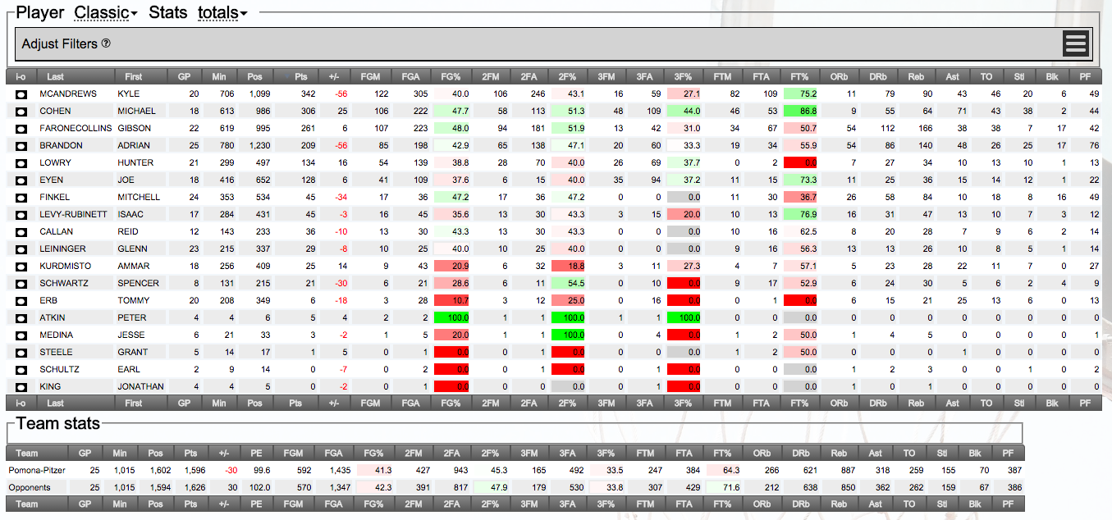Sort by GP in top player header

click(x=184, y=77)
